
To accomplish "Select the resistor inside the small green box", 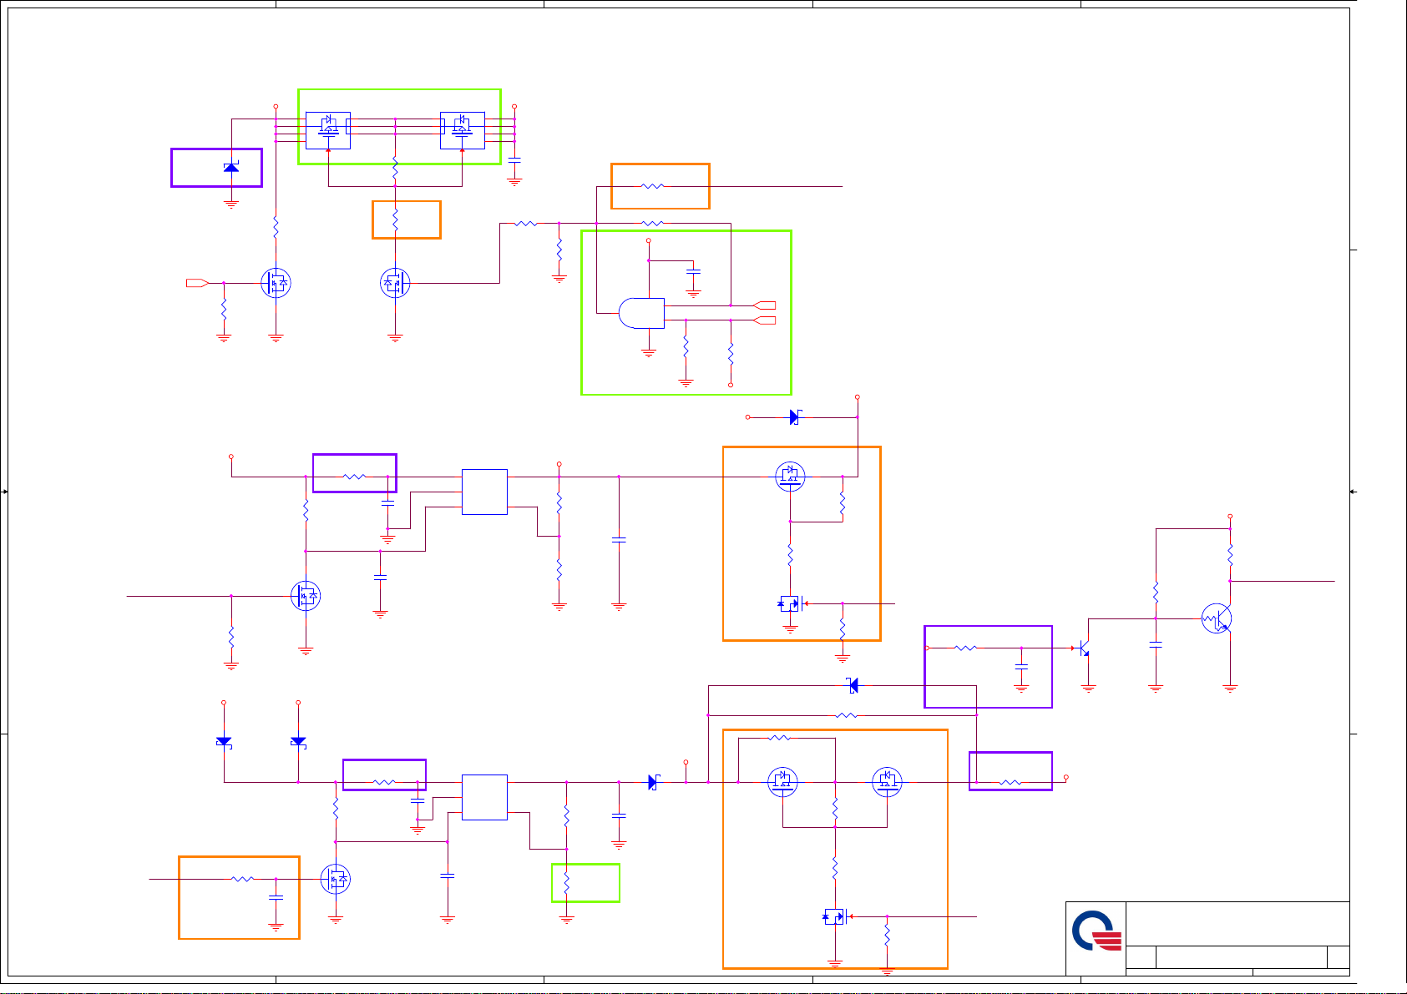I will click(x=567, y=882).
